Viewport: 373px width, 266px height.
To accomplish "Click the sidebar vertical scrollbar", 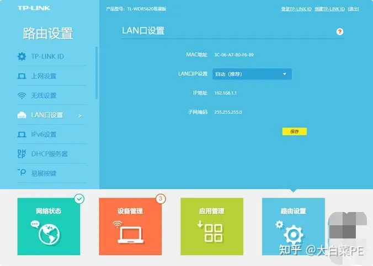I will 97,73.
